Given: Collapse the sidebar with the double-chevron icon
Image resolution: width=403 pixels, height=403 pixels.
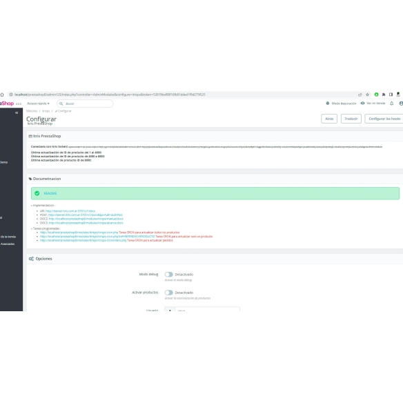Looking at the screenshot, I should (x=17, y=113).
